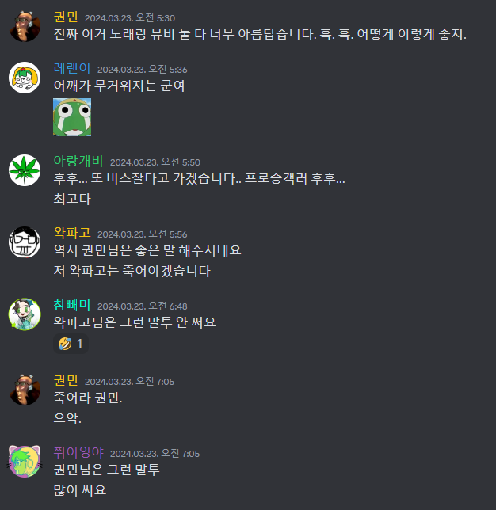Click the username 레랜이

(x=72, y=69)
